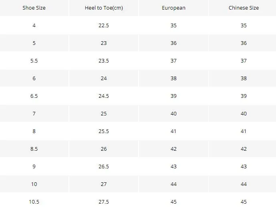The width and height of the screenshot is (276, 210).
Task: Click the Heel to Toe(cm) column header
Action: click(104, 8)
